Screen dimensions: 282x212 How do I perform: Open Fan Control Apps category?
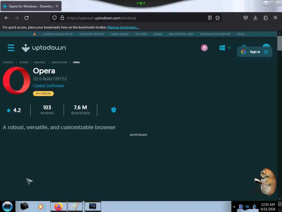point(181,34)
